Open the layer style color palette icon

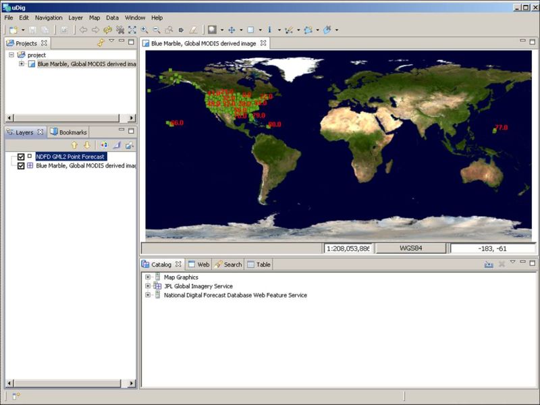tap(104, 145)
